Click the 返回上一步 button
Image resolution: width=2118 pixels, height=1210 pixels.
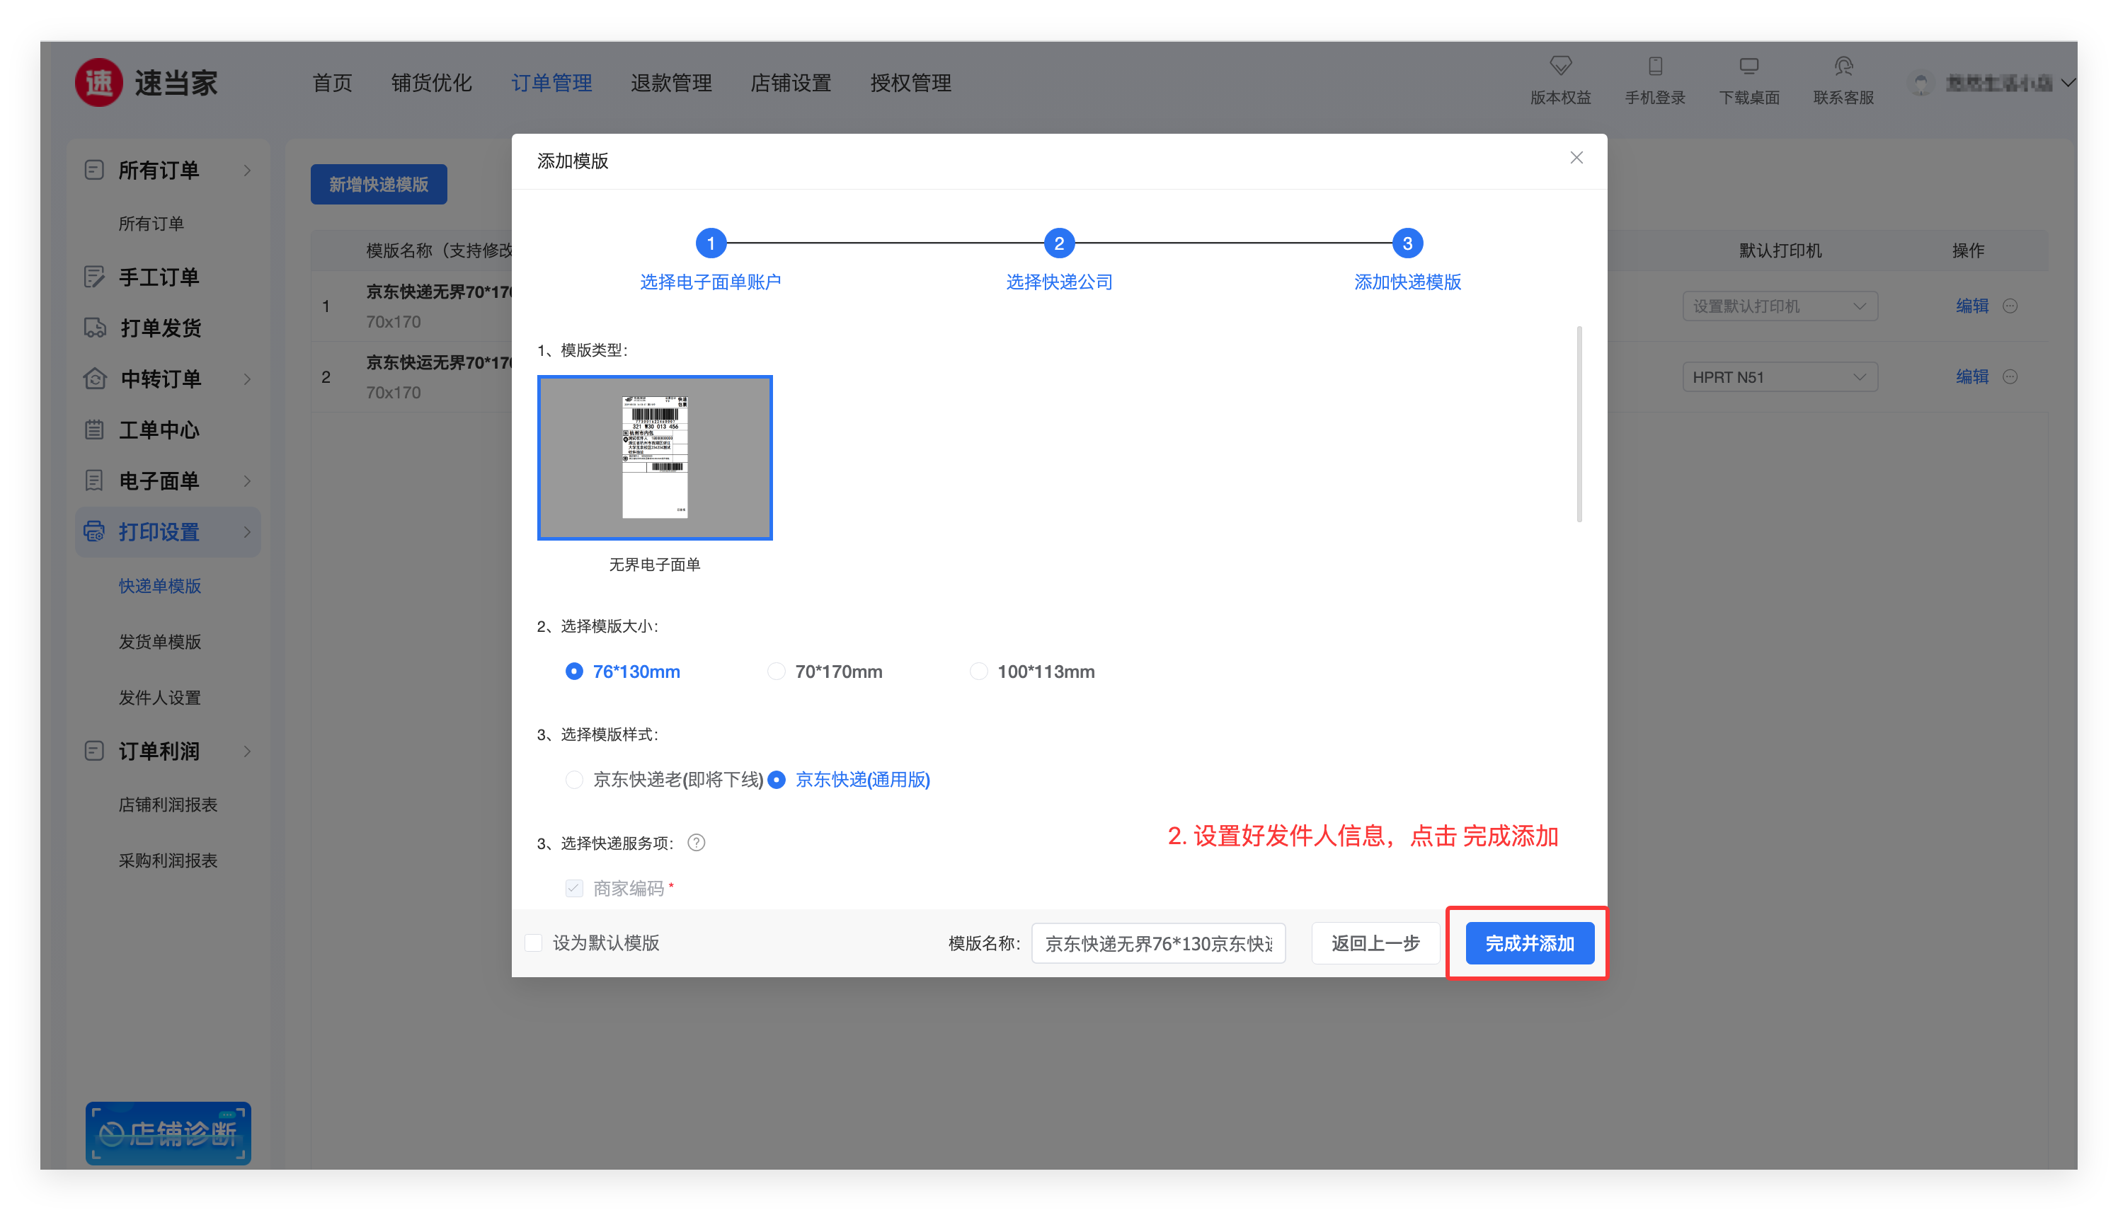1375,943
